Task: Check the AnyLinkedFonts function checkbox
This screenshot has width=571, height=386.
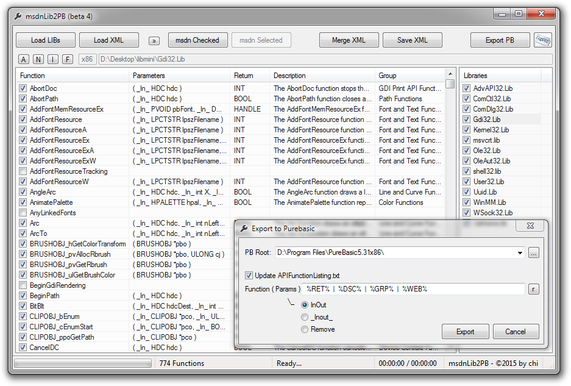Action: [x=23, y=213]
